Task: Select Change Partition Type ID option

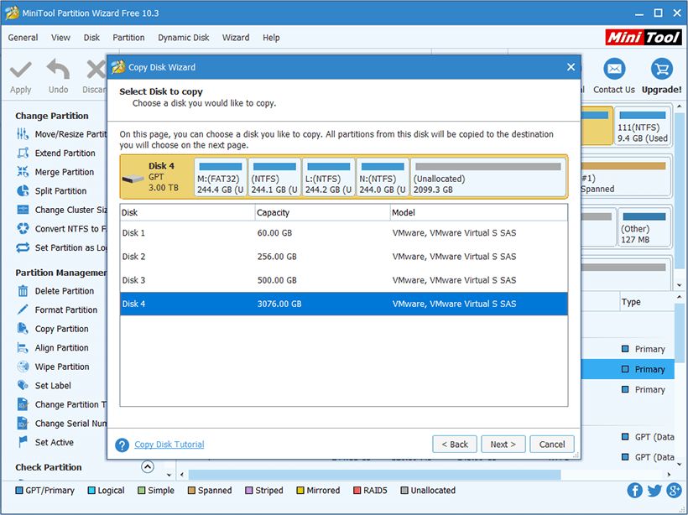Action: tap(61, 404)
